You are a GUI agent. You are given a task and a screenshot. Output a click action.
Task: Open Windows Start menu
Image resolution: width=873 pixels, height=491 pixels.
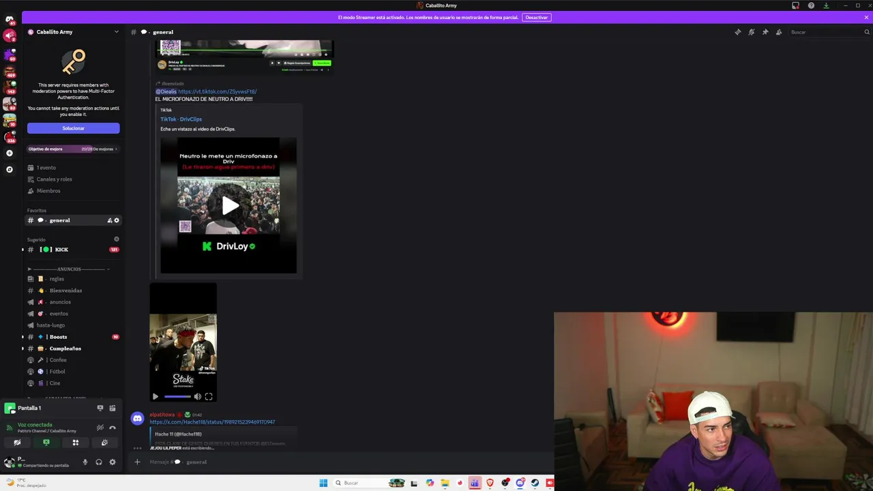(x=323, y=483)
